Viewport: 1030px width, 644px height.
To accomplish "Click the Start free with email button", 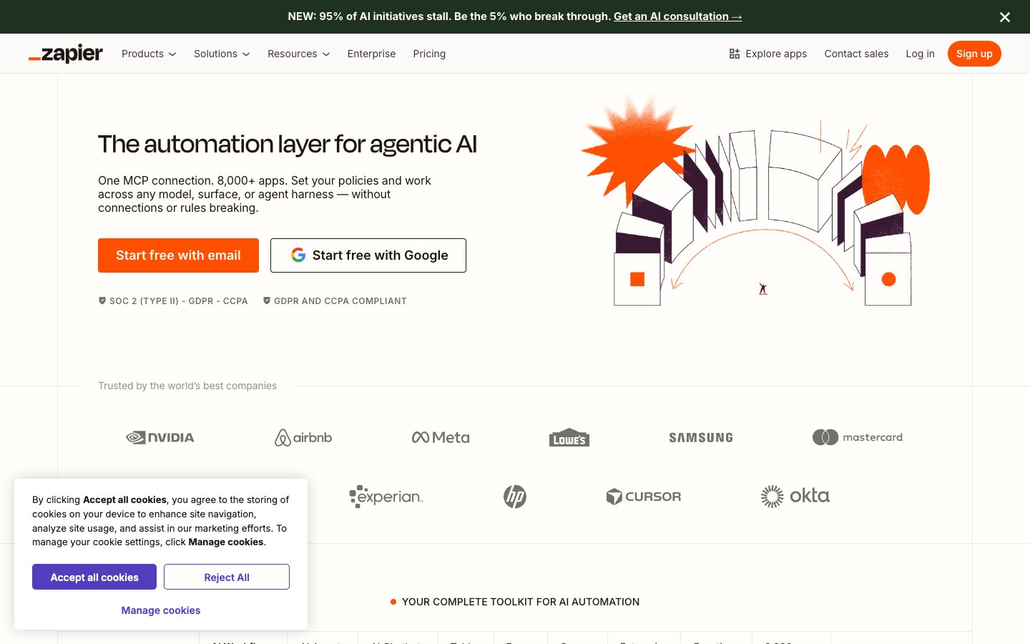I will pos(178,255).
